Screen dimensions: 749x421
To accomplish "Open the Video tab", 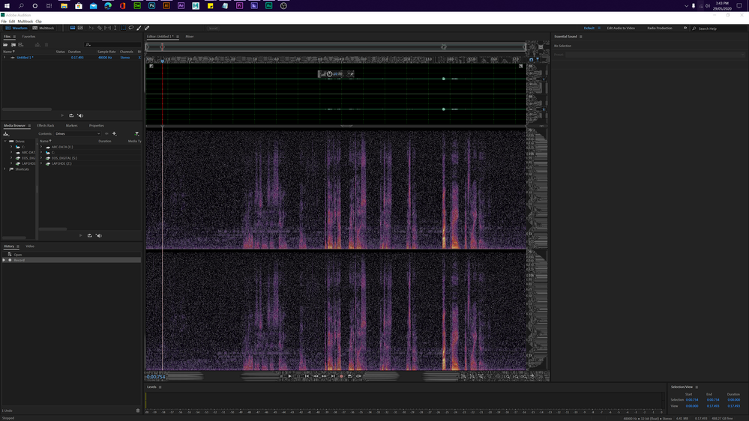I will pos(30,246).
